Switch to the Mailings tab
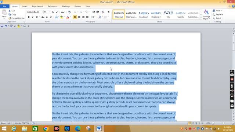Screen dimensions: 235x132 [x=66, y=6]
